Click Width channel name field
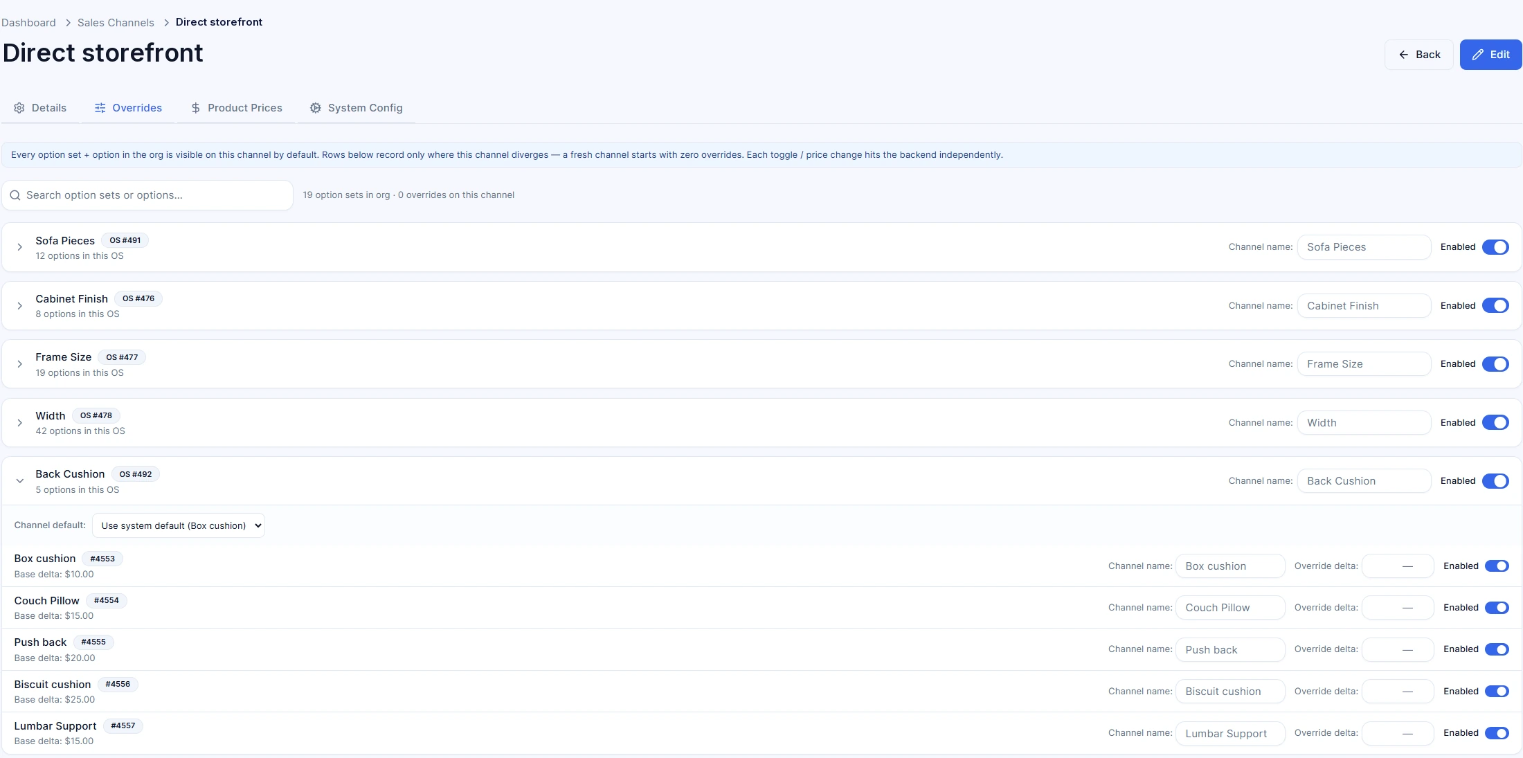Screen dimensions: 1523x758 tap(1364, 422)
